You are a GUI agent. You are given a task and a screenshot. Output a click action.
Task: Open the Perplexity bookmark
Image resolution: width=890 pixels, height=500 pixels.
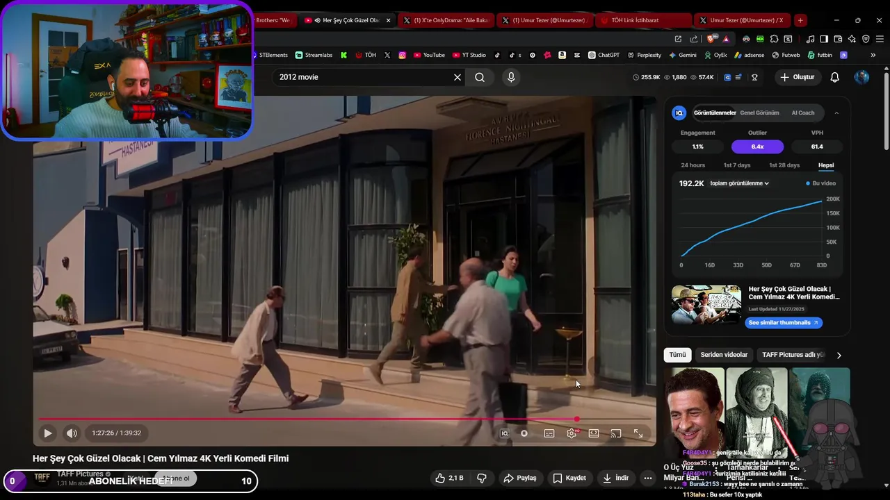coord(644,55)
